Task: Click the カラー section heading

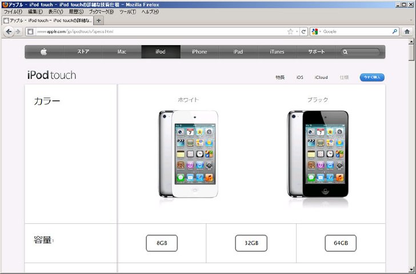Action: click(x=47, y=101)
